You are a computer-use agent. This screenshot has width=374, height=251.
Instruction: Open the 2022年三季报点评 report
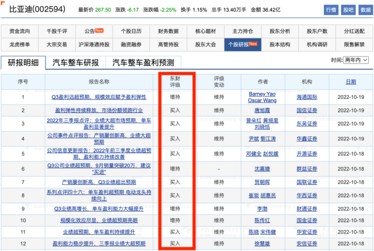(99, 124)
